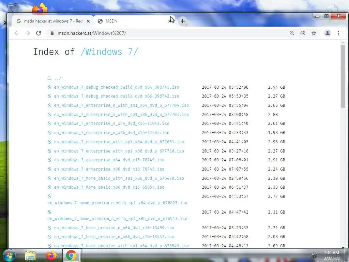Open en_windows_7_enterprise_n_with_sp1_x86_dvd_u_677703.iso

(121, 115)
